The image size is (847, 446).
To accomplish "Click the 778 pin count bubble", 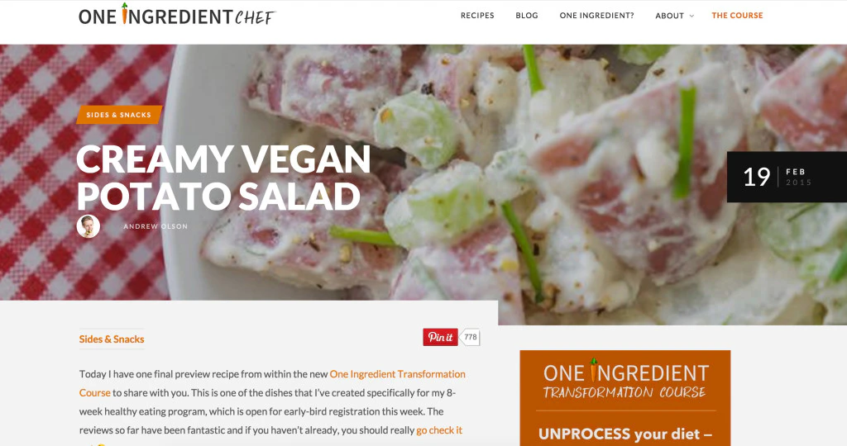I will pos(470,337).
